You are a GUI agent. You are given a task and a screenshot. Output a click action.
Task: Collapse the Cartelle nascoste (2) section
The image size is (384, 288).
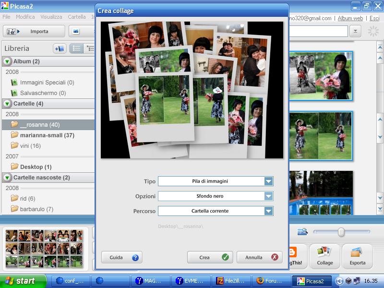[7, 177]
